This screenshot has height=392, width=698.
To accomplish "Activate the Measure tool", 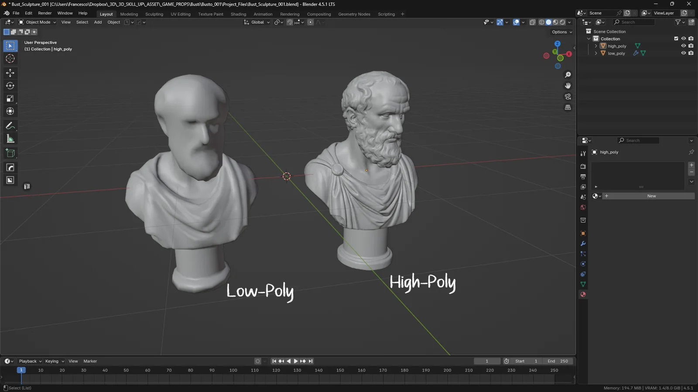I will coord(10,139).
